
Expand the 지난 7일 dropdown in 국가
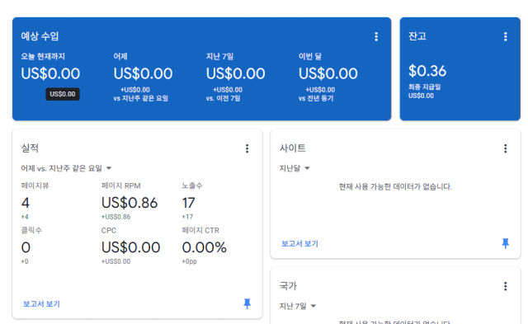tap(297, 306)
